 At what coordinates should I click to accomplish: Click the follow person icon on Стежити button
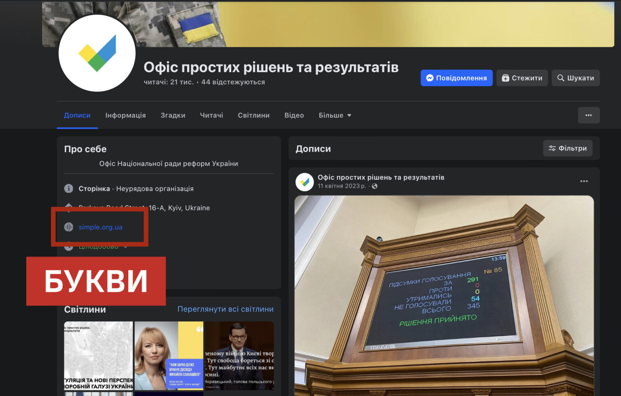pyautogui.click(x=505, y=78)
